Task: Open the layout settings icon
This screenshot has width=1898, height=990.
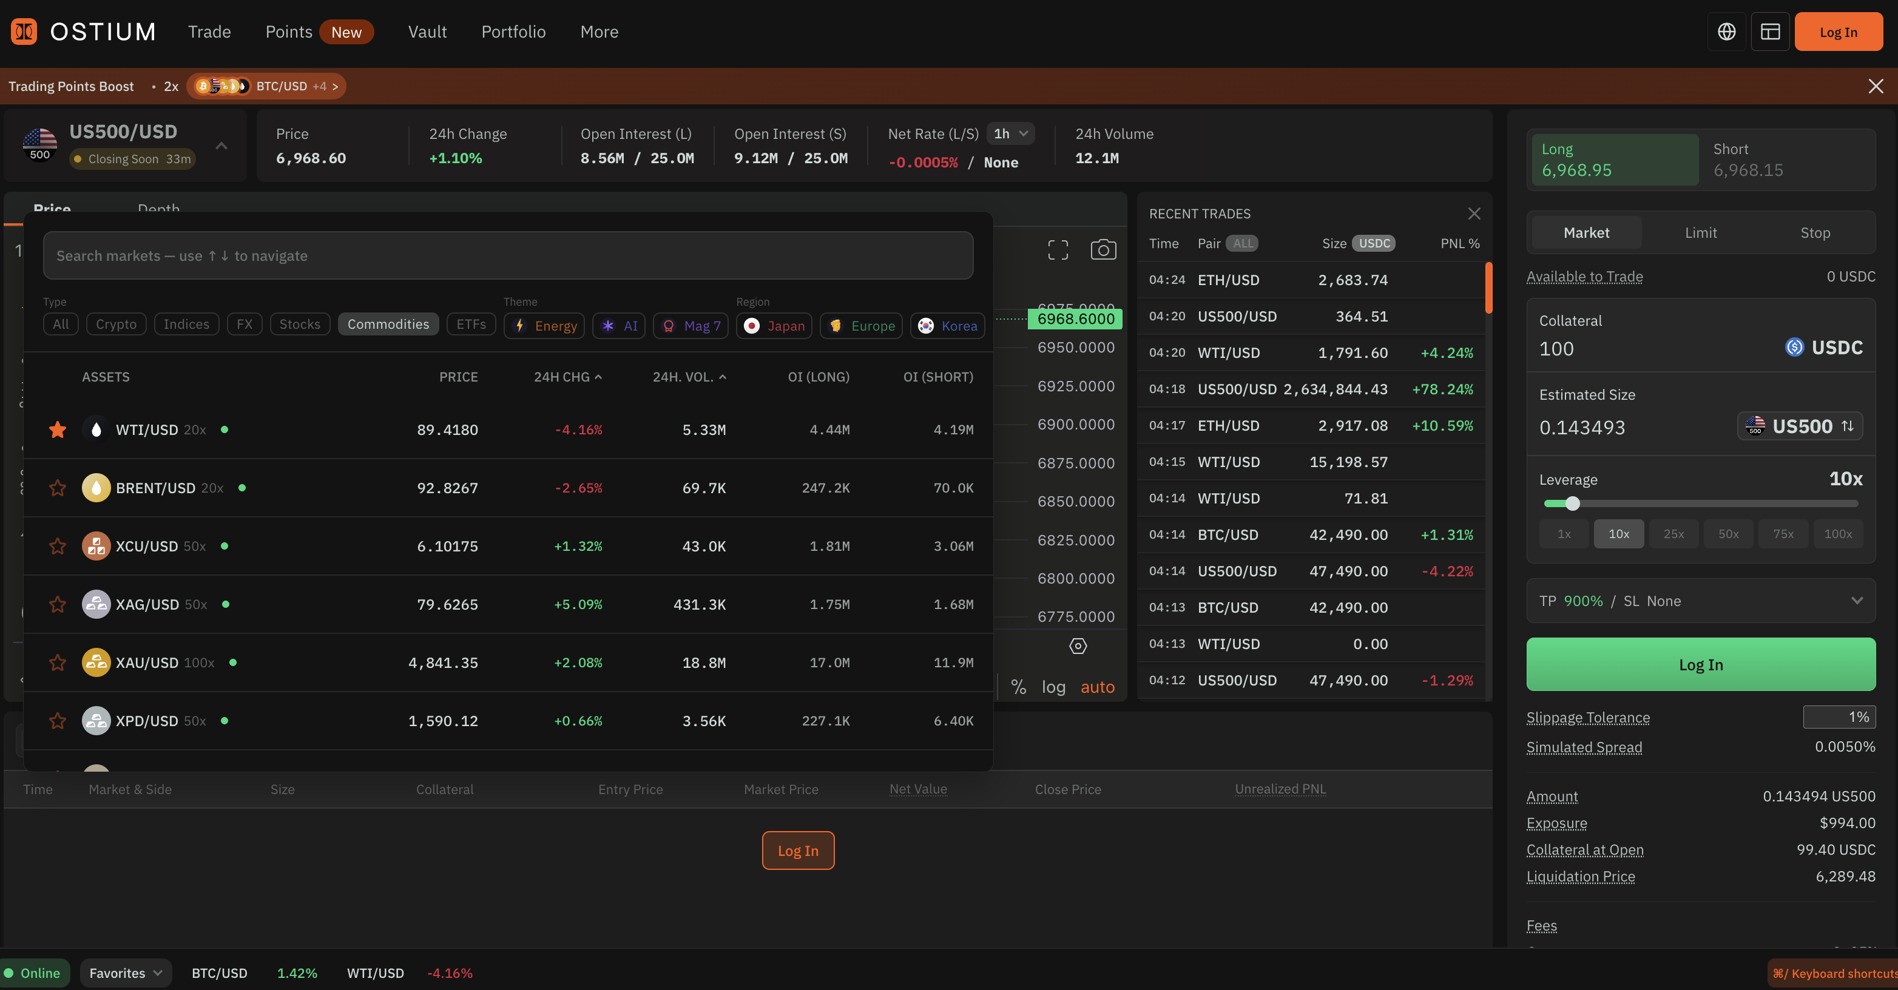Action: point(1770,32)
